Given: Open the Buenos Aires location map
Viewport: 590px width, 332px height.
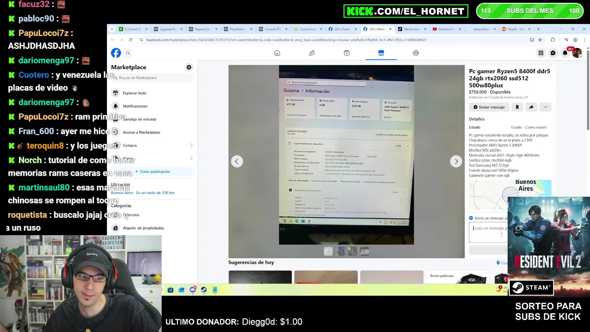Looking at the screenshot, I should click(510, 195).
